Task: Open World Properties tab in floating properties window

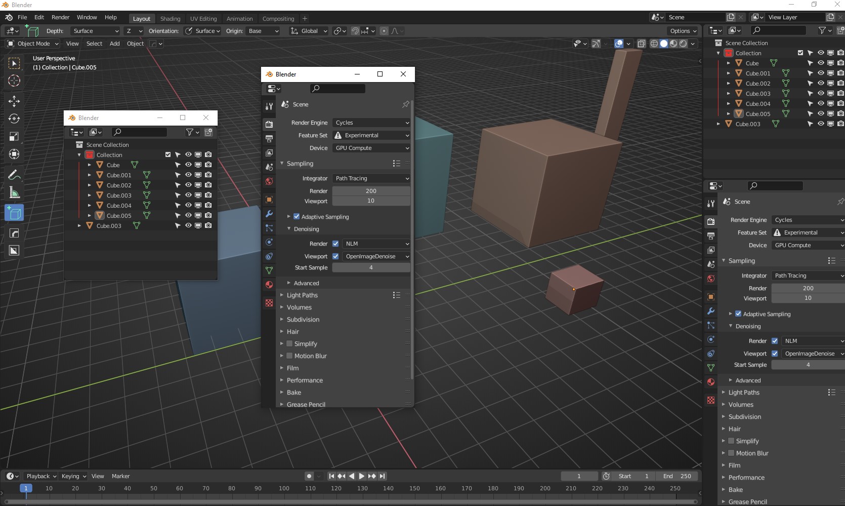Action: point(269,181)
